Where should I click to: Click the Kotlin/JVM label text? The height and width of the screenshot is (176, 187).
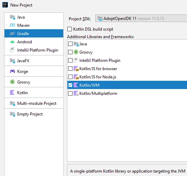click(89, 85)
